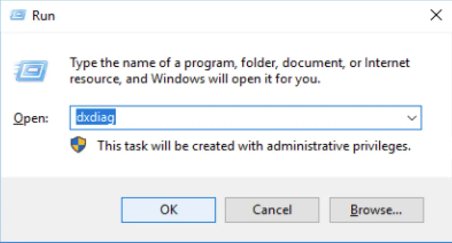Click the highlighted dxdiag text
This screenshot has height=243, width=452.
pyautogui.click(x=96, y=118)
